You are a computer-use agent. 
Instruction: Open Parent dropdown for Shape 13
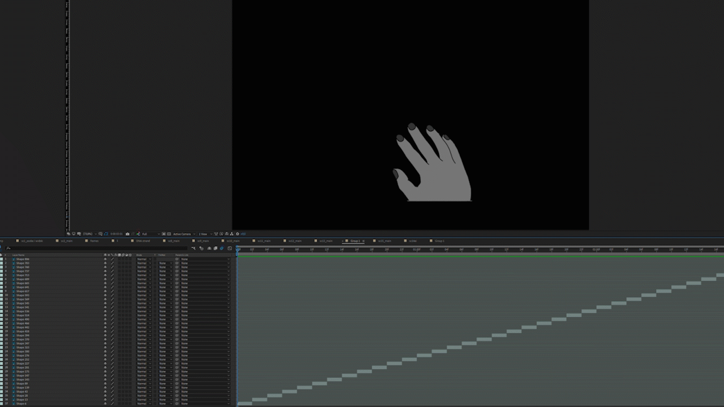204,400
